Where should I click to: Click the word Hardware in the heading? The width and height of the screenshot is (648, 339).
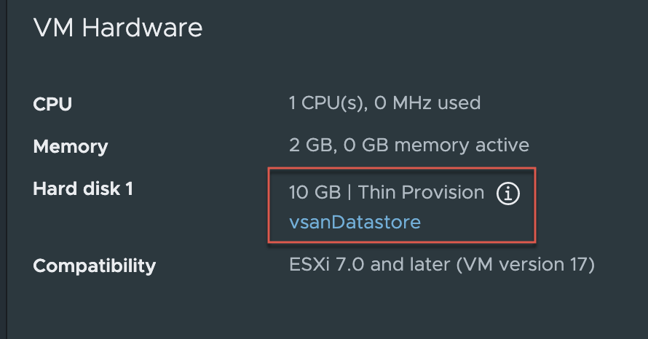coord(142,28)
